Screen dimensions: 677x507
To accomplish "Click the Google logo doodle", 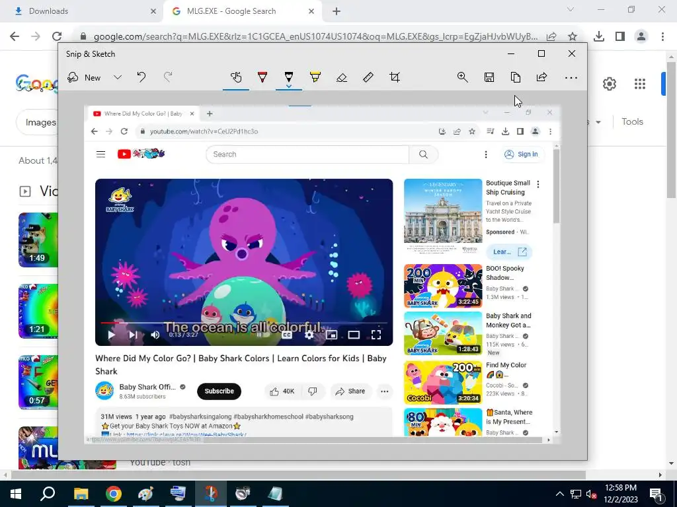I will pyautogui.click(x=37, y=84).
